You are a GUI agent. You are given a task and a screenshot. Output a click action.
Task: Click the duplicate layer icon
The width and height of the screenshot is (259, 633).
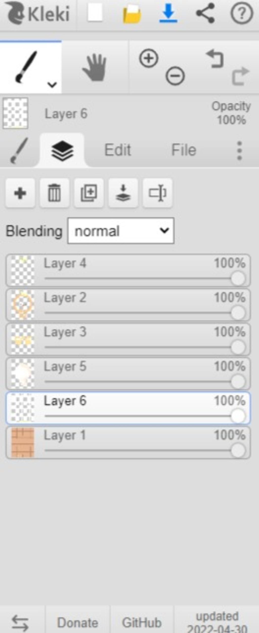tap(89, 193)
